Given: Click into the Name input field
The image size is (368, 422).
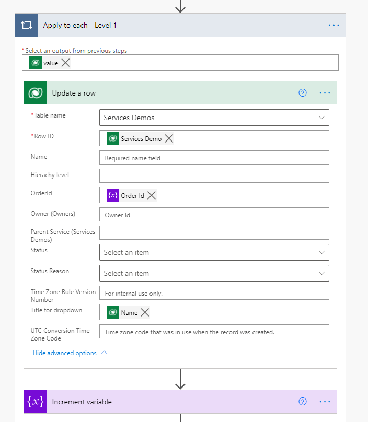Looking at the screenshot, I should [214, 158].
